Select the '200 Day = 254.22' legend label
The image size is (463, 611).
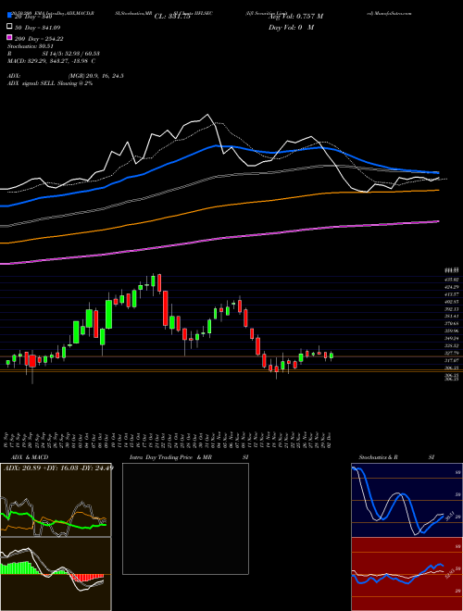click(x=39, y=39)
